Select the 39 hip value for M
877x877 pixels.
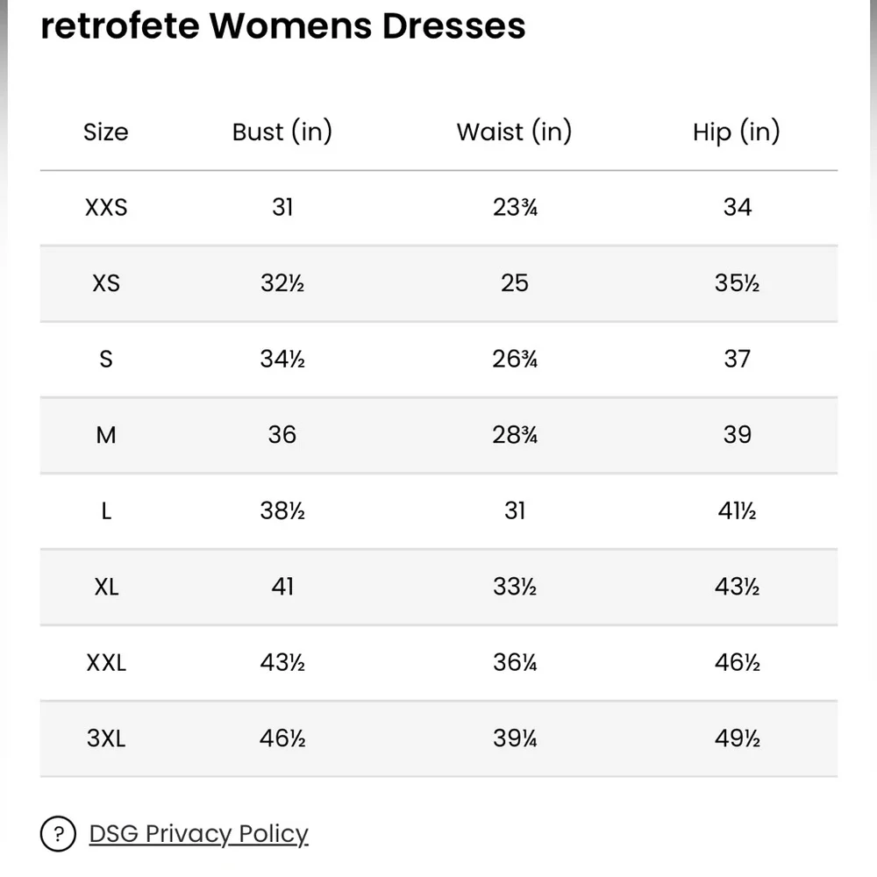(x=737, y=435)
